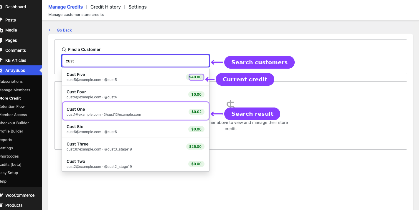Select Cust Six from search results
Screen dimensions: 419x210
pos(136,129)
